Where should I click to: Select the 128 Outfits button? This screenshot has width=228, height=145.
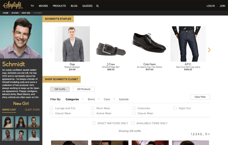[60, 89]
